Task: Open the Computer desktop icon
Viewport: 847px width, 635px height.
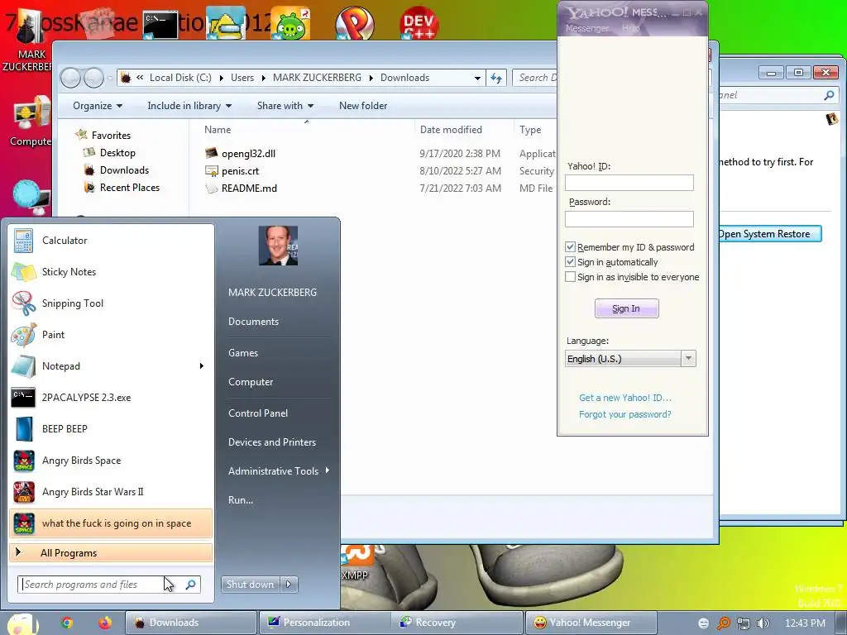Action: [31, 122]
